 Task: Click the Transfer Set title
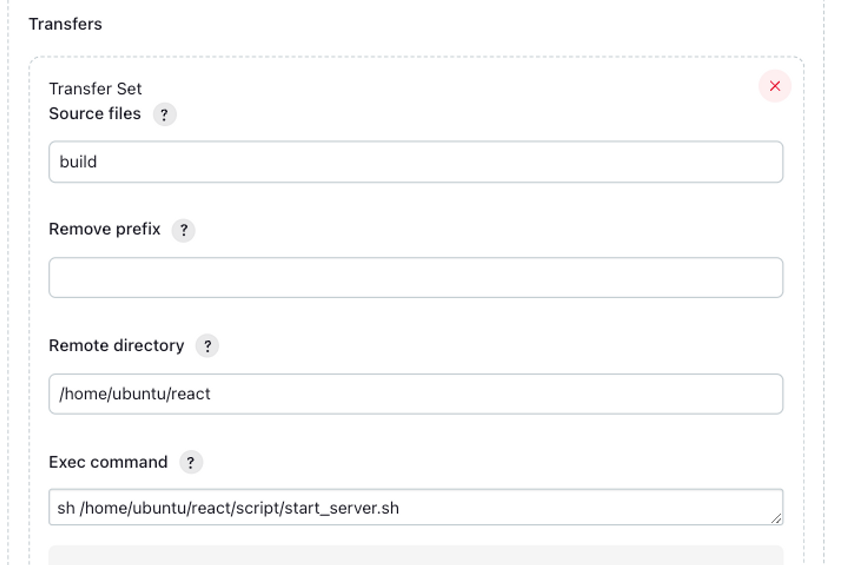click(x=95, y=89)
